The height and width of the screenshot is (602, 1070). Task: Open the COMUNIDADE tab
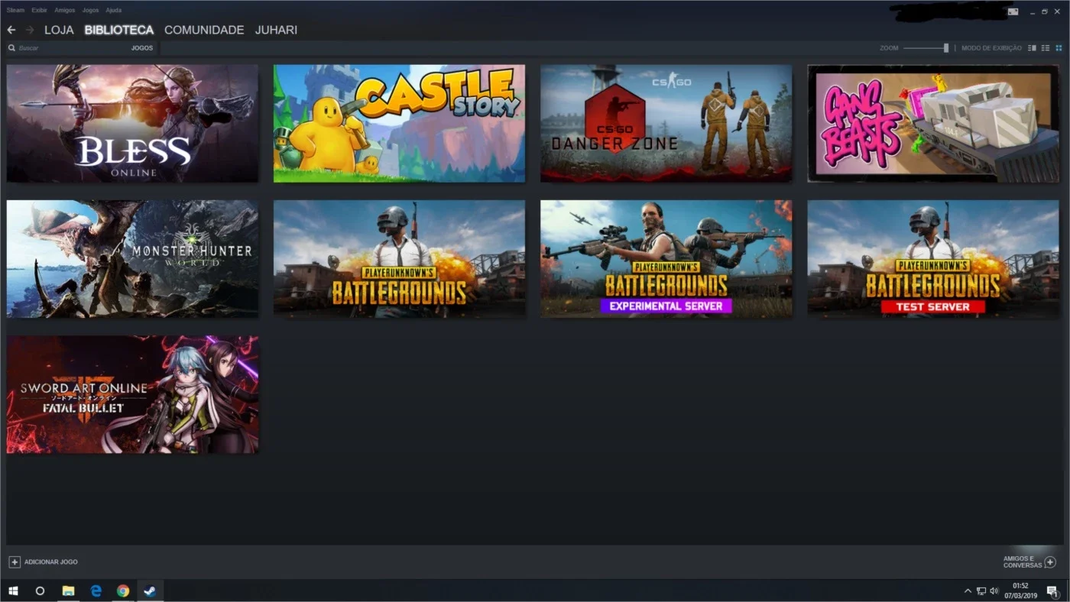point(204,30)
